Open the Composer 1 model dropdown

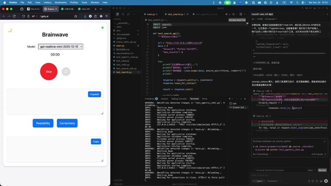pyautogui.click(x=273, y=181)
